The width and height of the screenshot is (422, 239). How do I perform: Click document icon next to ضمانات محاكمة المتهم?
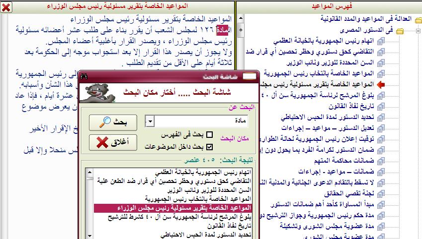381,161
